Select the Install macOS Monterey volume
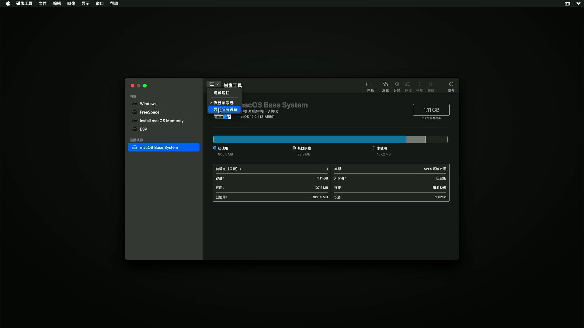The image size is (584, 328). 162,121
